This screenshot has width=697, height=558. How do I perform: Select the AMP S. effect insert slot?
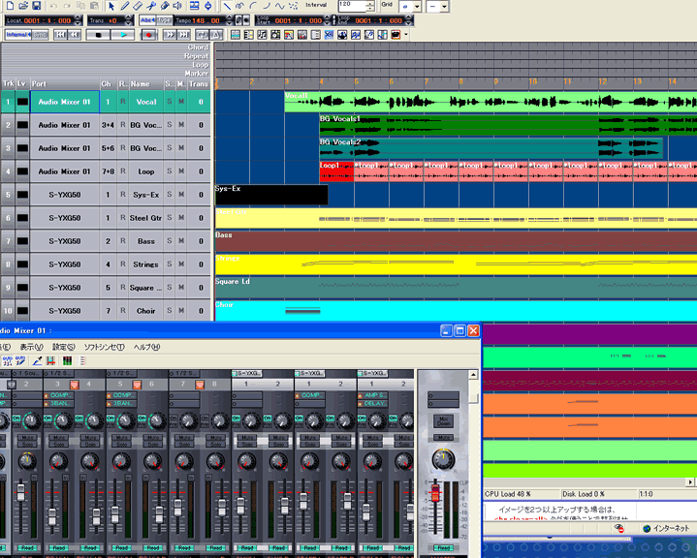tap(373, 395)
